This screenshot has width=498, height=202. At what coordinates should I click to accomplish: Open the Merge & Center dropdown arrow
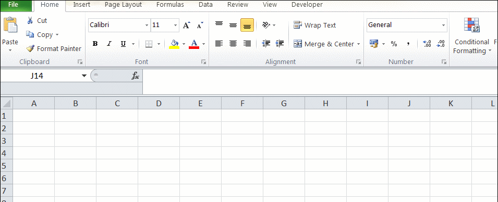click(x=359, y=44)
